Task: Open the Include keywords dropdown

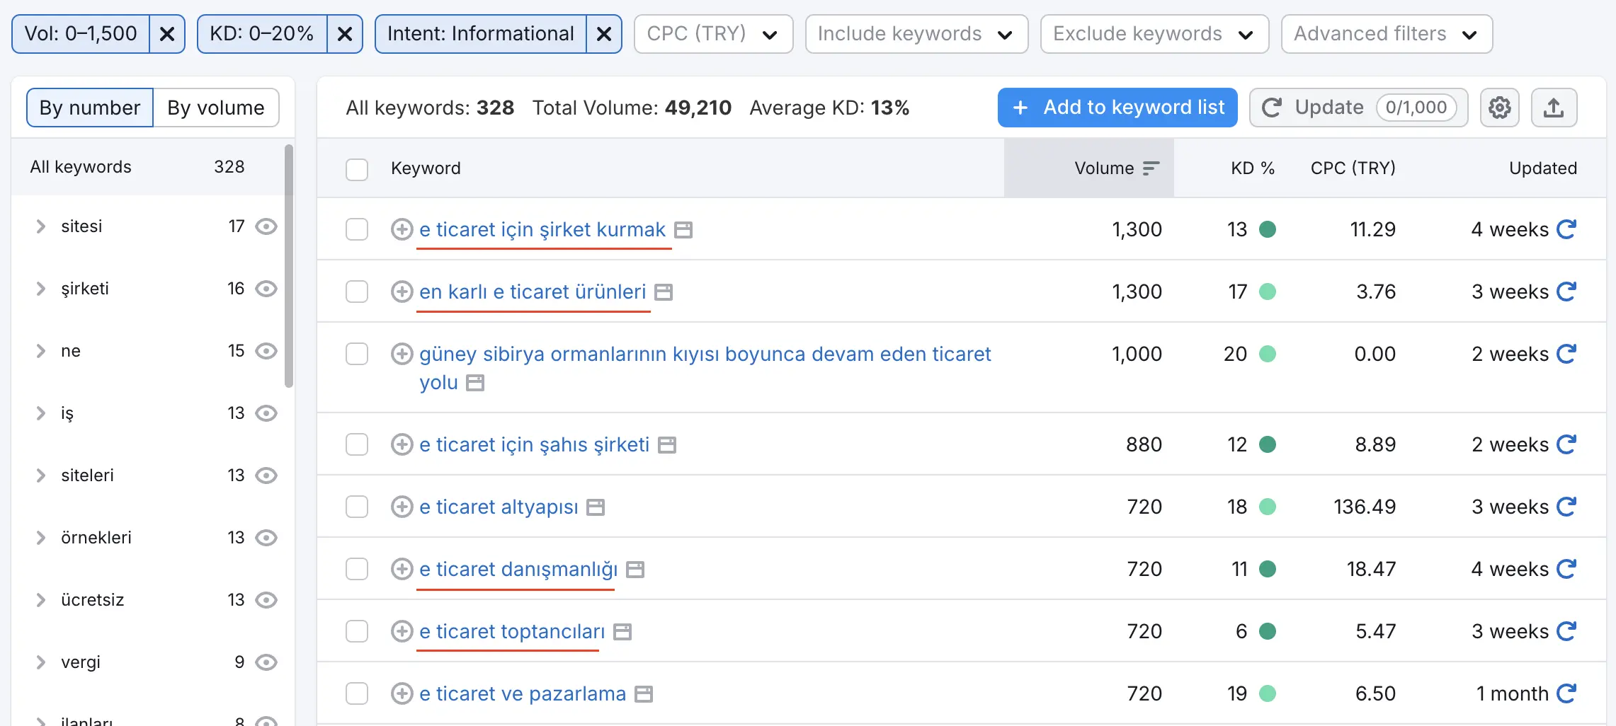Action: 916,34
